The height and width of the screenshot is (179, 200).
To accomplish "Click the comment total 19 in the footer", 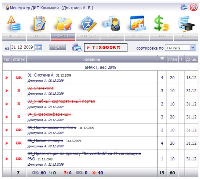I will click(x=162, y=173).
